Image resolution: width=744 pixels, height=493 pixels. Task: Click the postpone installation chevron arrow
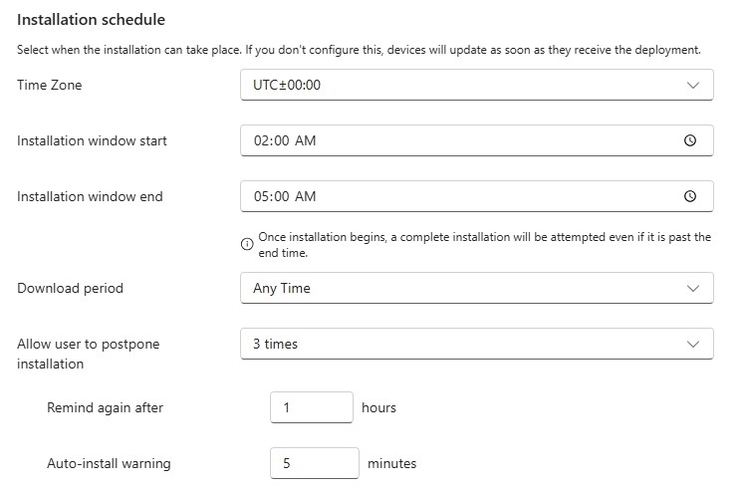click(693, 344)
